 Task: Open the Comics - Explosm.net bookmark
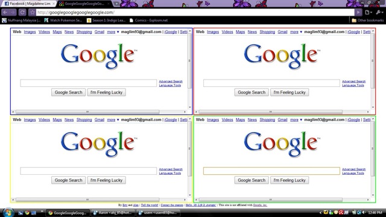click(x=148, y=20)
